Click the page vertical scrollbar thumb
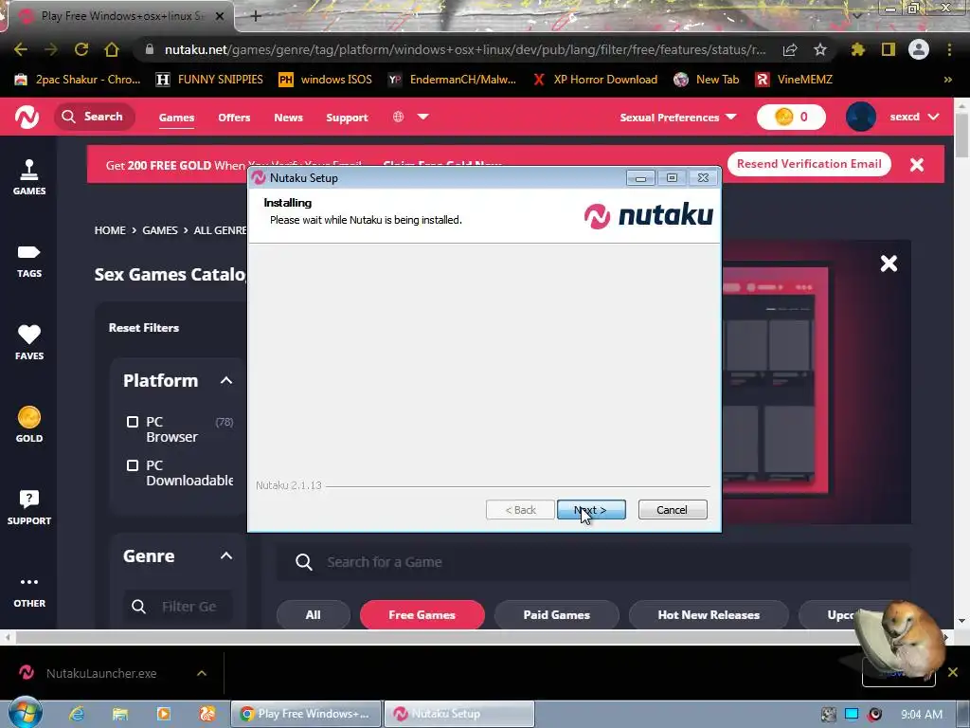The height and width of the screenshot is (728, 970). click(962, 135)
